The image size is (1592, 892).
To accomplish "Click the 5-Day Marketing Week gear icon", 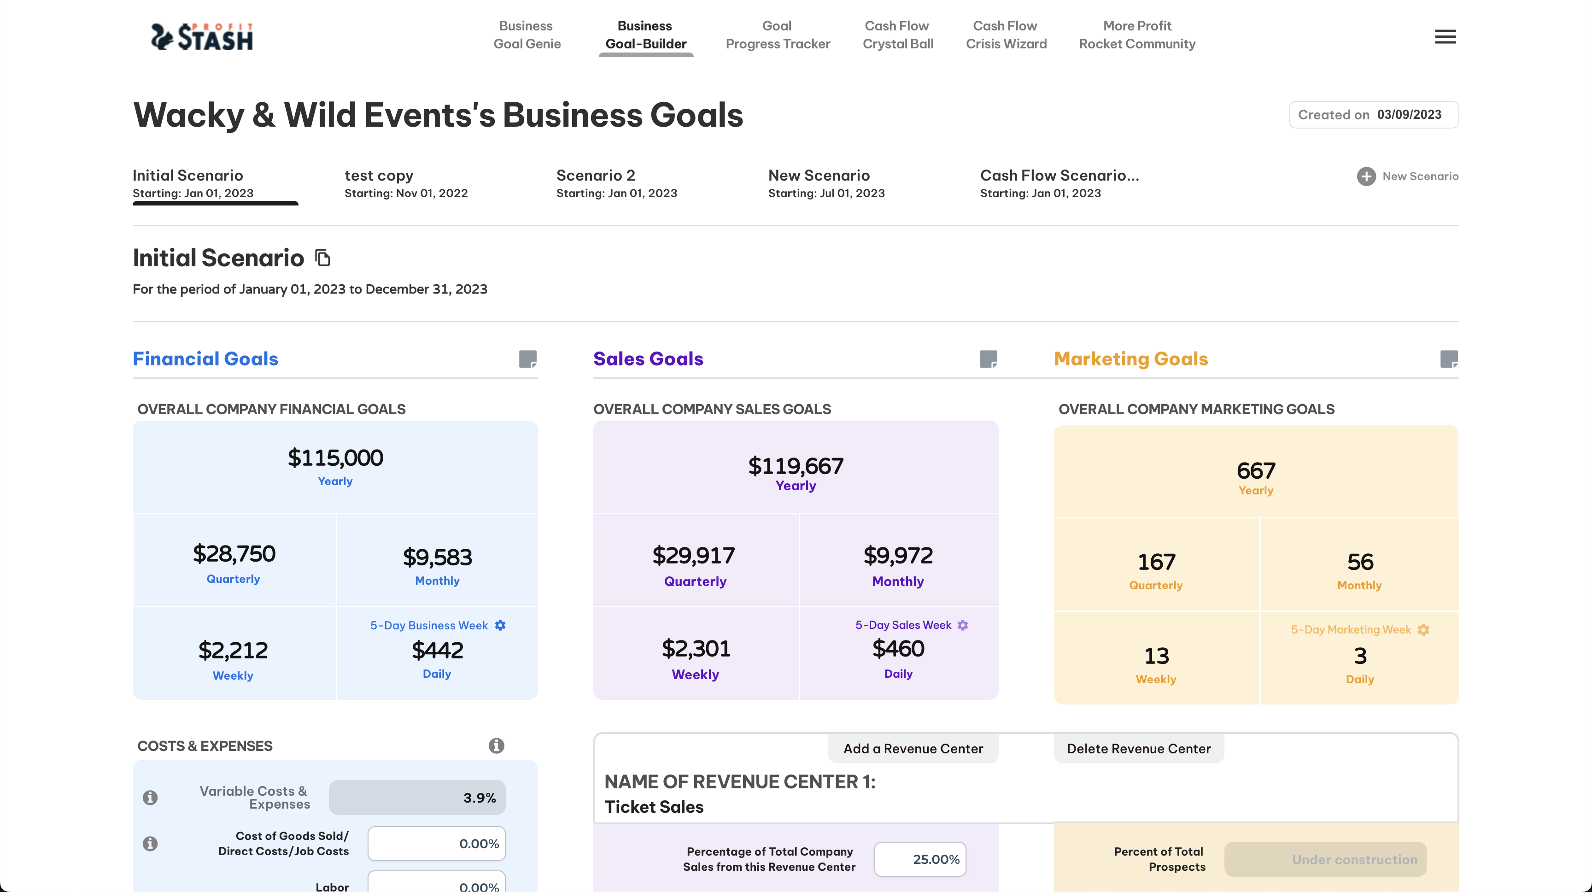I will pos(1423,629).
